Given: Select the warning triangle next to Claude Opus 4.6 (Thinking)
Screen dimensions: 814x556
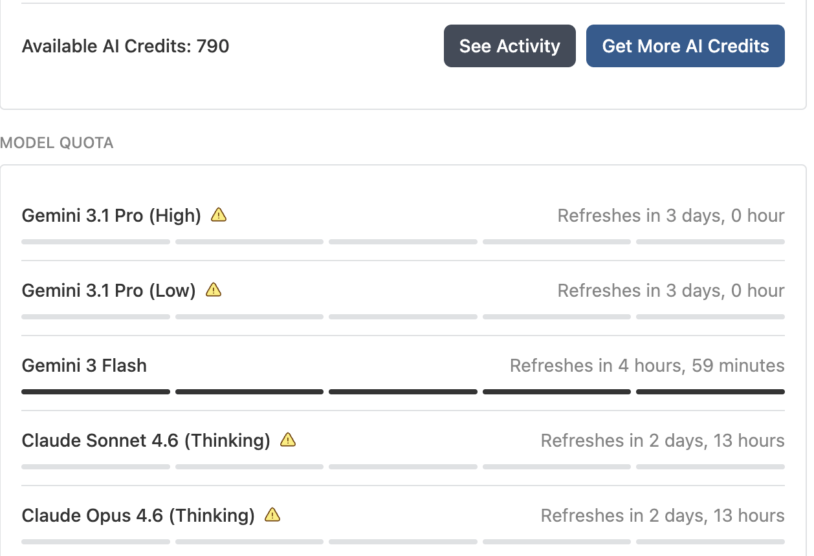Looking at the screenshot, I should click(x=272, y=515).
